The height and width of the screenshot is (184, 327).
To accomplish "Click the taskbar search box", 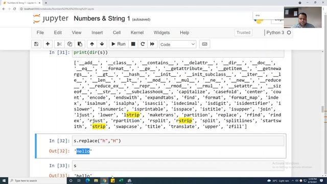I will (38, 180).
